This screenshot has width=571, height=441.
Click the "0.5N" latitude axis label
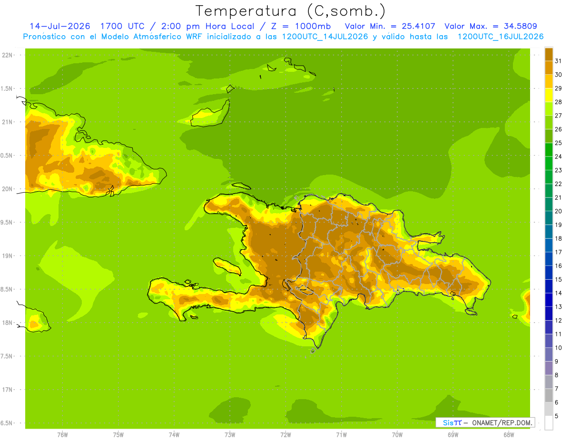7,156
